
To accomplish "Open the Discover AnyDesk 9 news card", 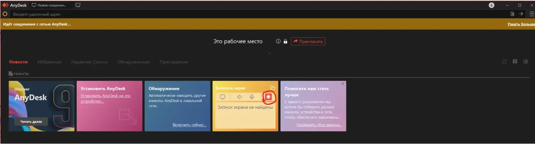I will (42, 106).
